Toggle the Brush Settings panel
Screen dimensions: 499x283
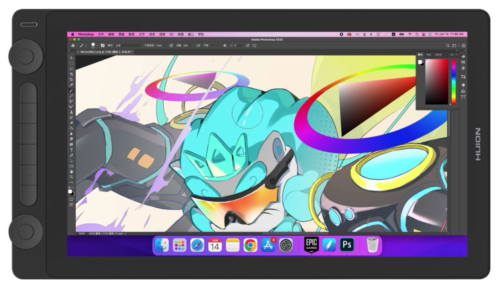point(102,46)
